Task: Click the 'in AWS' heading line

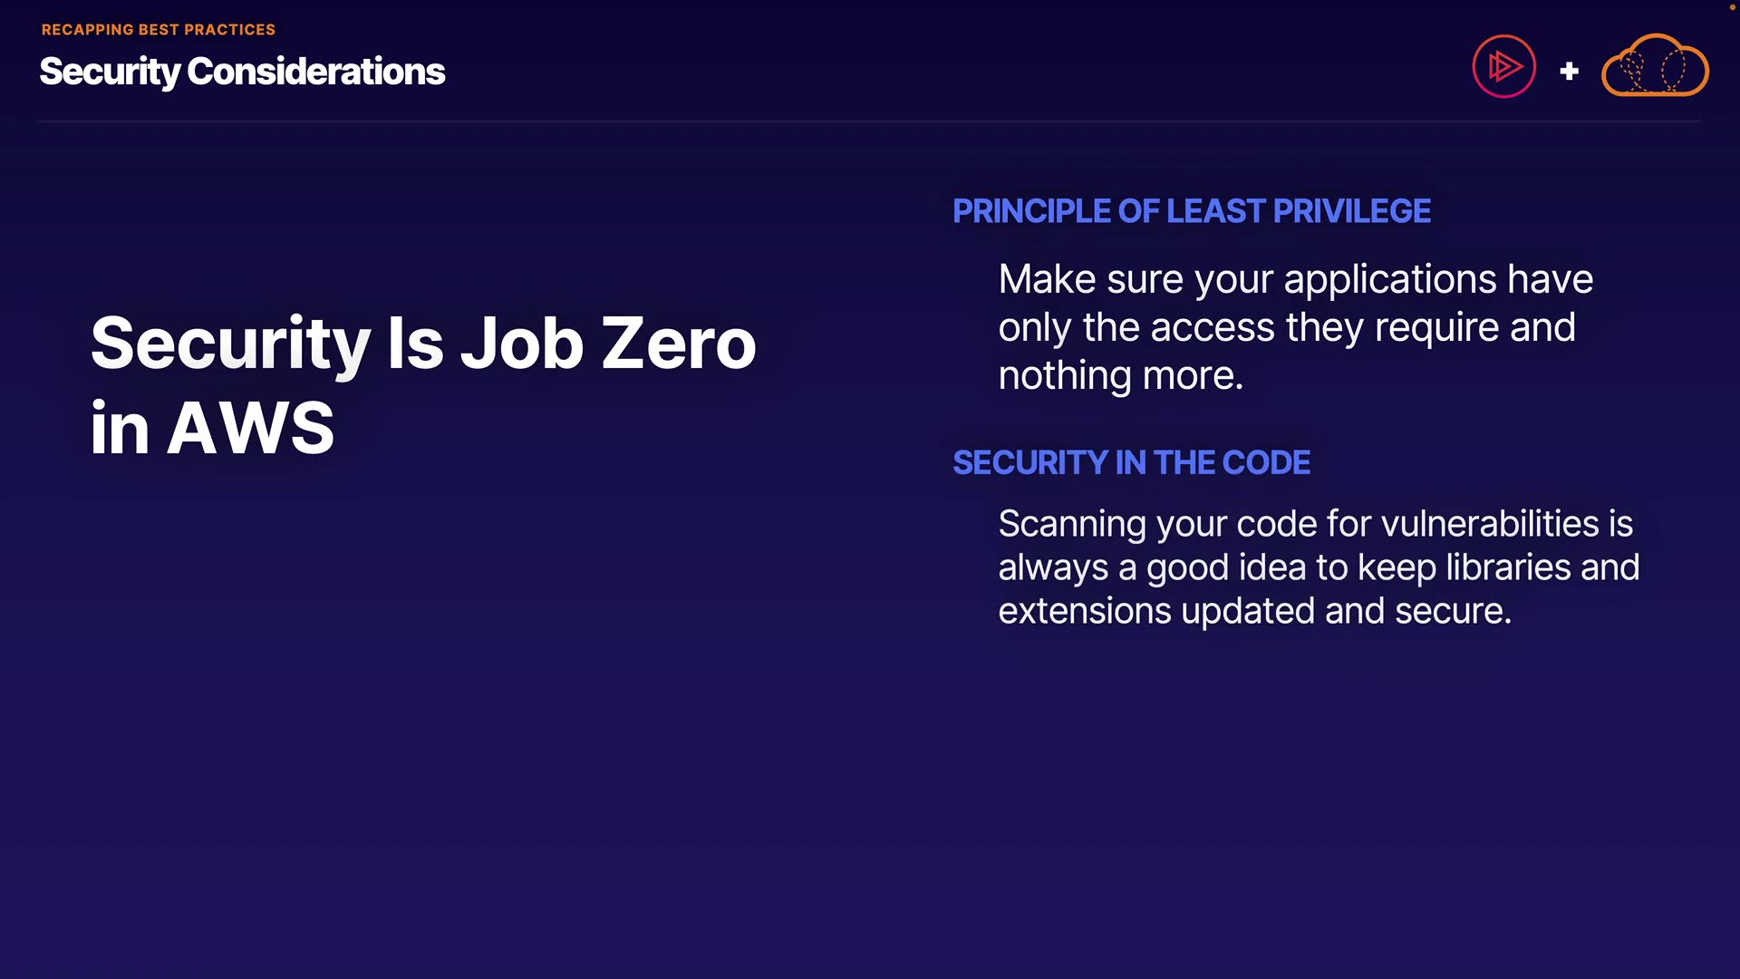Action: click(212, 428)
